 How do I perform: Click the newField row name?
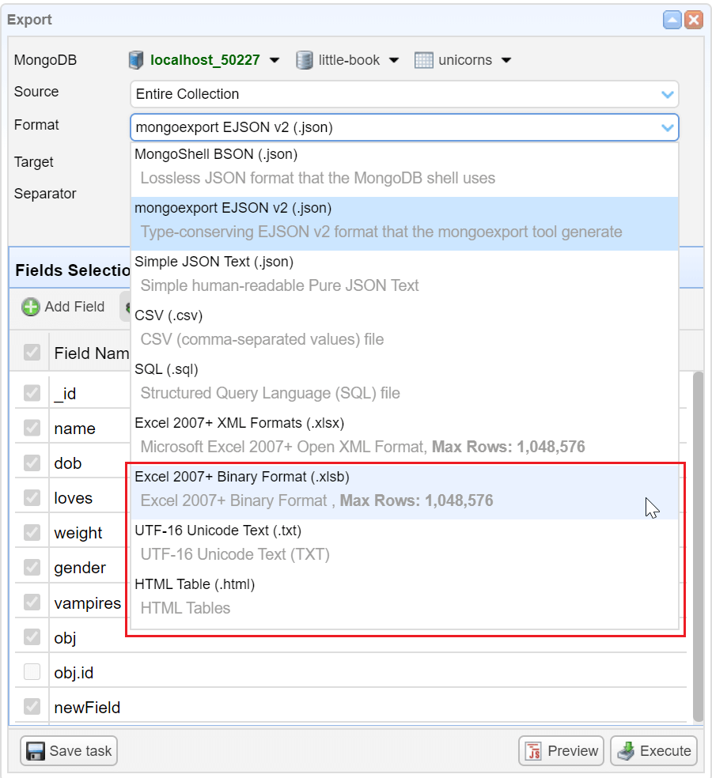tap(87, 708)
